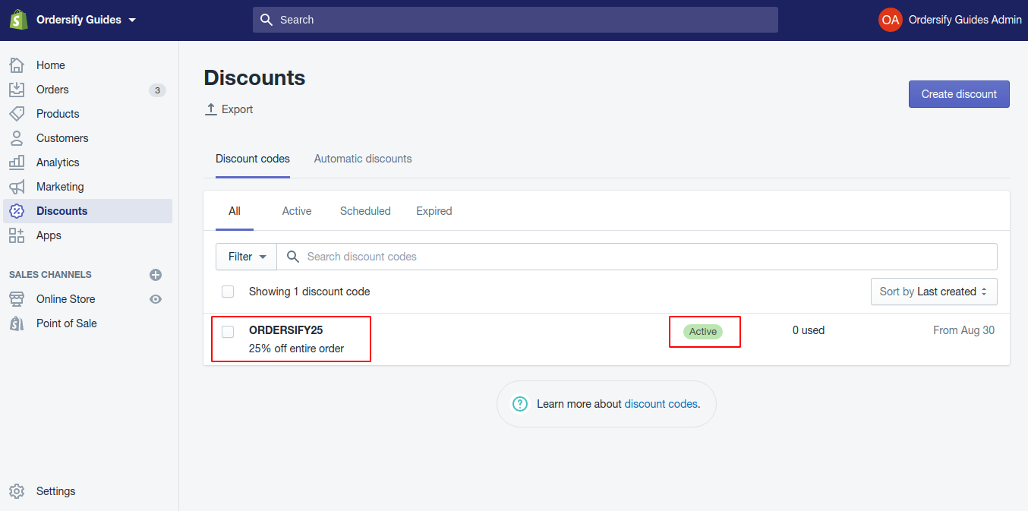1028x511 pixels.
Task: Click the Settings gear icon
Action: (17, 491)
